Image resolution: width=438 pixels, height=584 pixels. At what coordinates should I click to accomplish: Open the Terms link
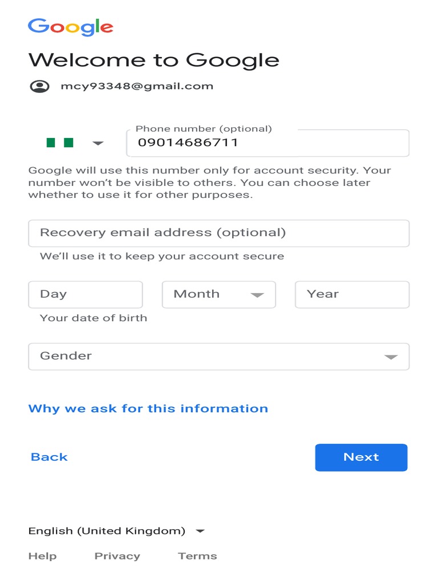pyautogui.click(x=197, y=556)
